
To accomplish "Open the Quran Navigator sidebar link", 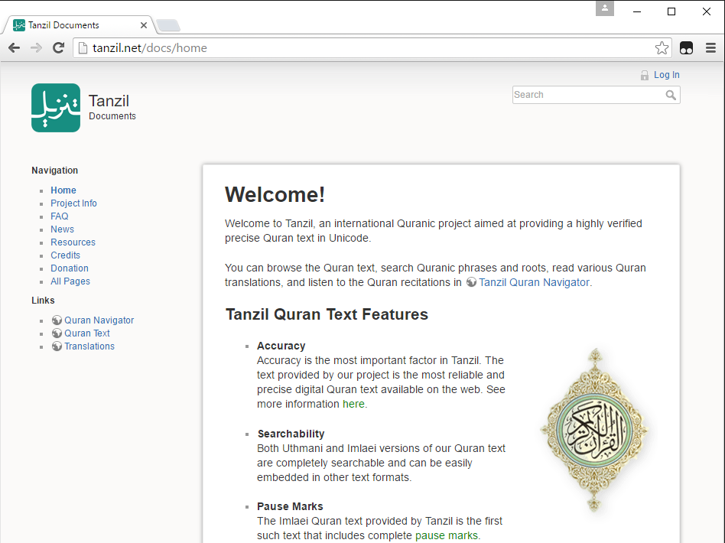I will (99, 320).
